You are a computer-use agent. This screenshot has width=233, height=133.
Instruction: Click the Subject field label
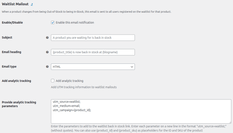click(x=7, y=38)
